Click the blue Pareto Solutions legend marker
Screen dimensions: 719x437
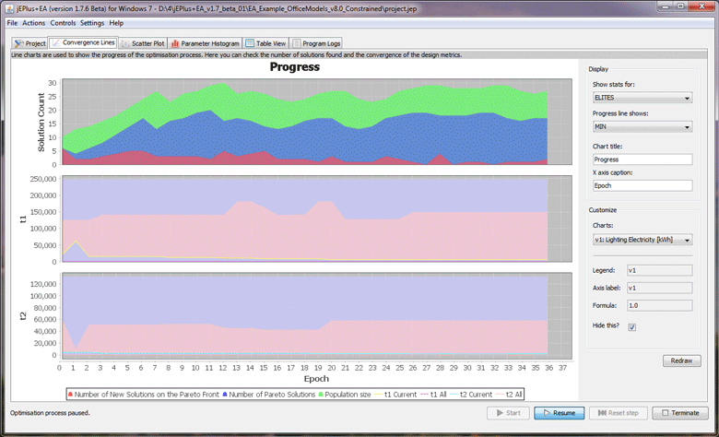point(225,394)
